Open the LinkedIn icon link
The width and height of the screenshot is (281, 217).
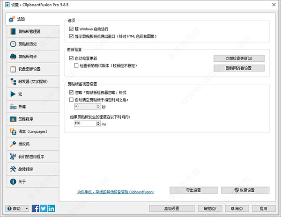51,209
